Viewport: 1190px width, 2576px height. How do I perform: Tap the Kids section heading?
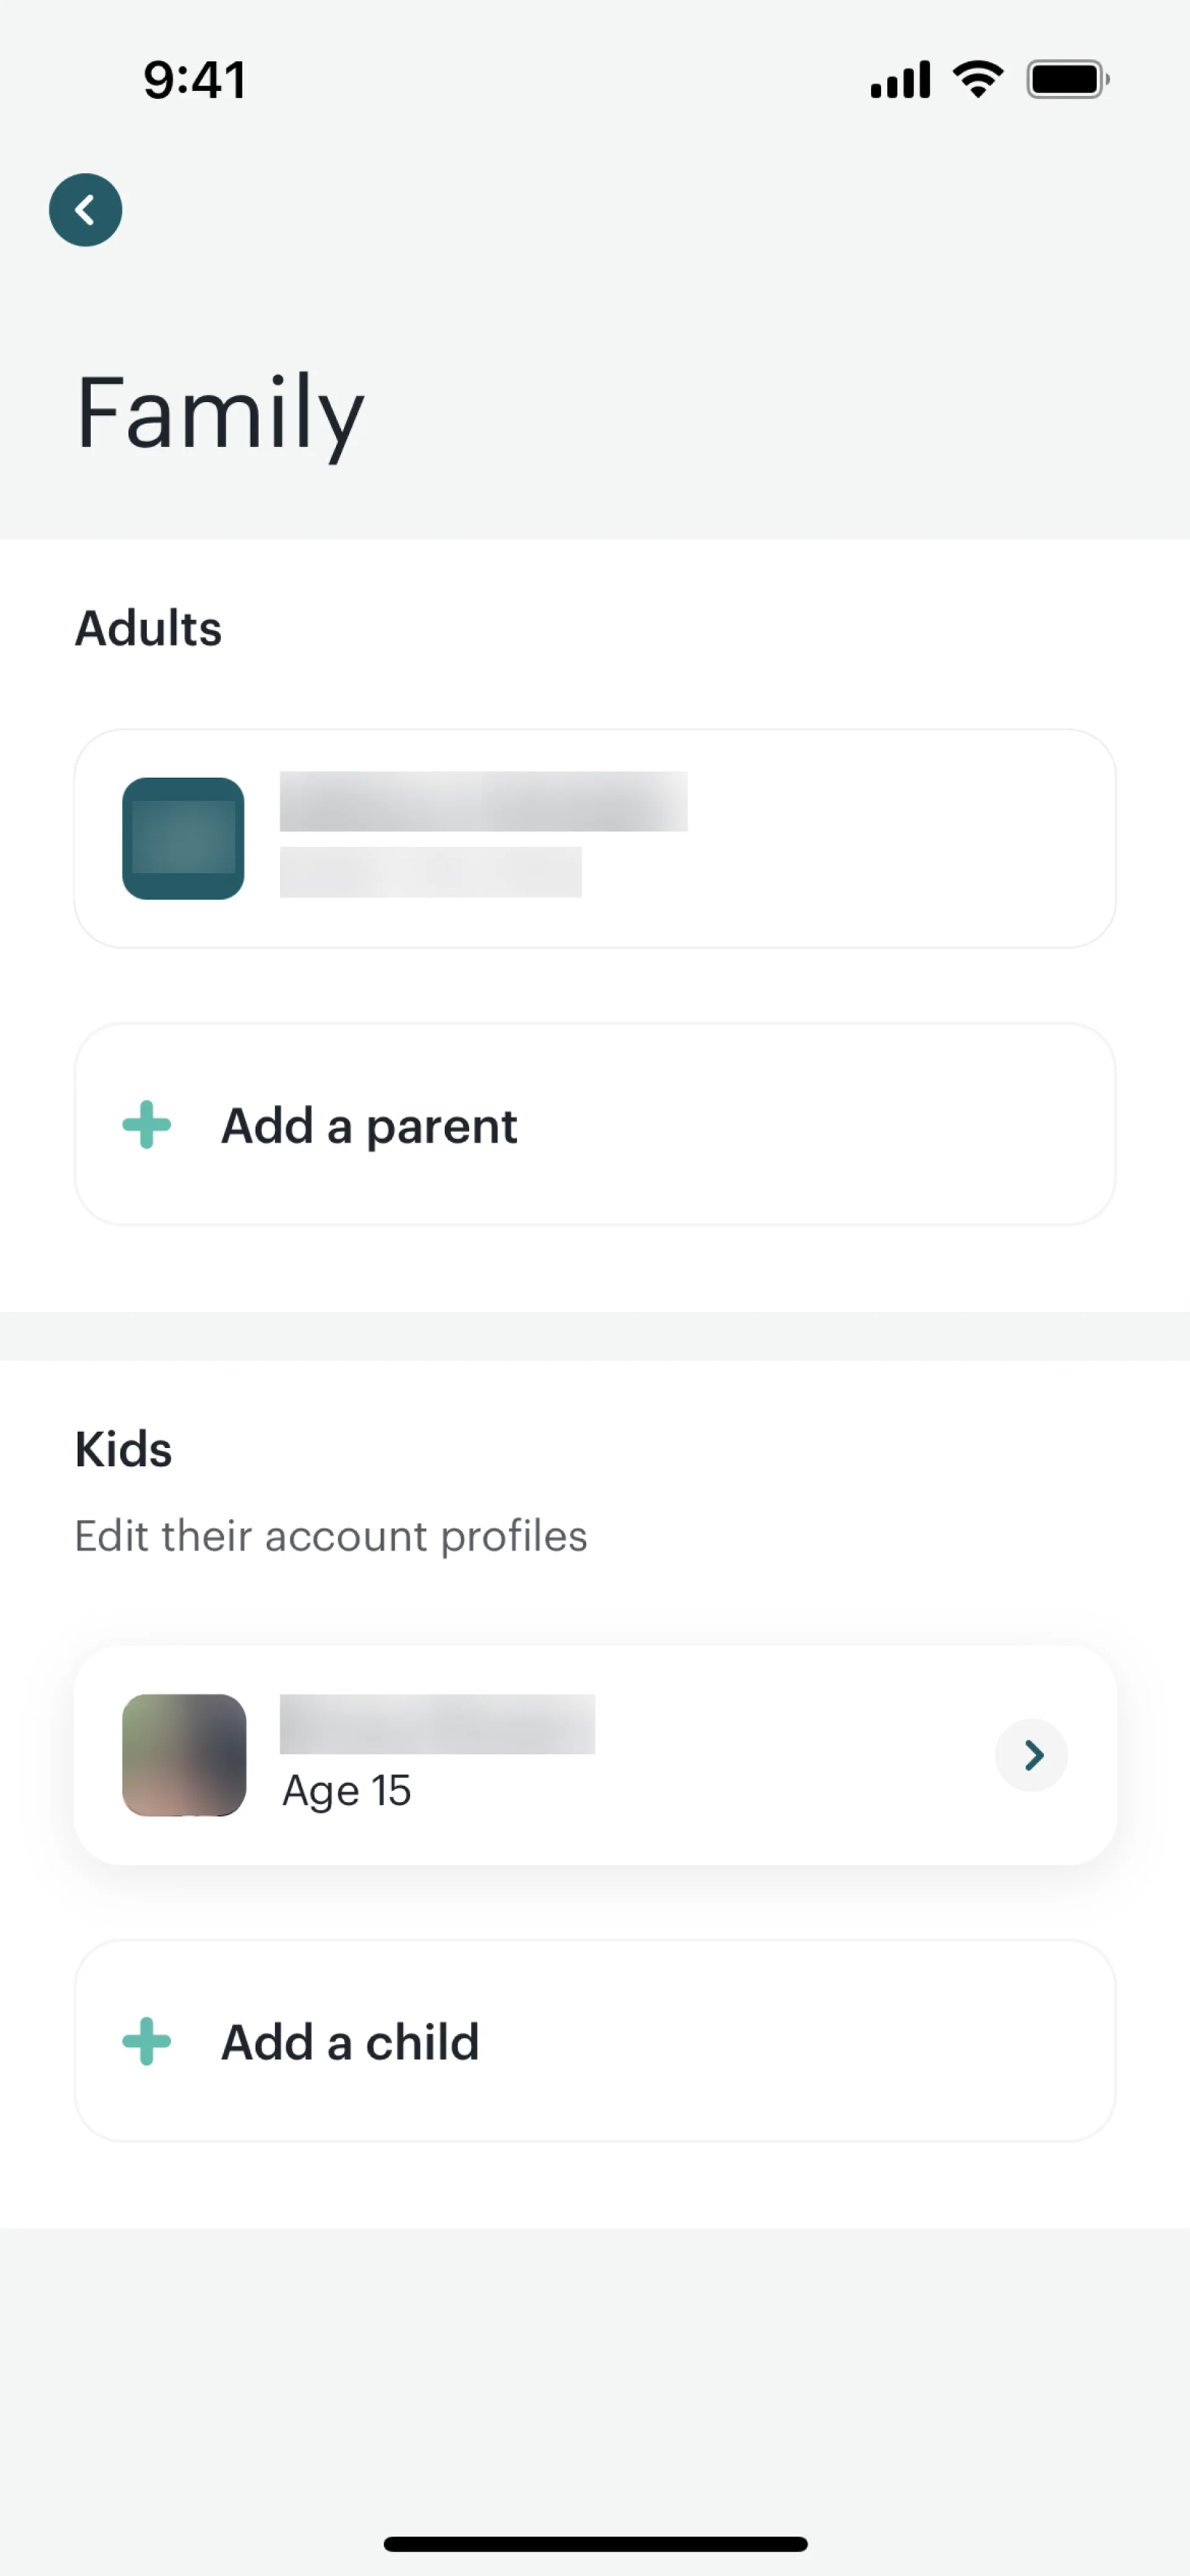[123, 1449]
